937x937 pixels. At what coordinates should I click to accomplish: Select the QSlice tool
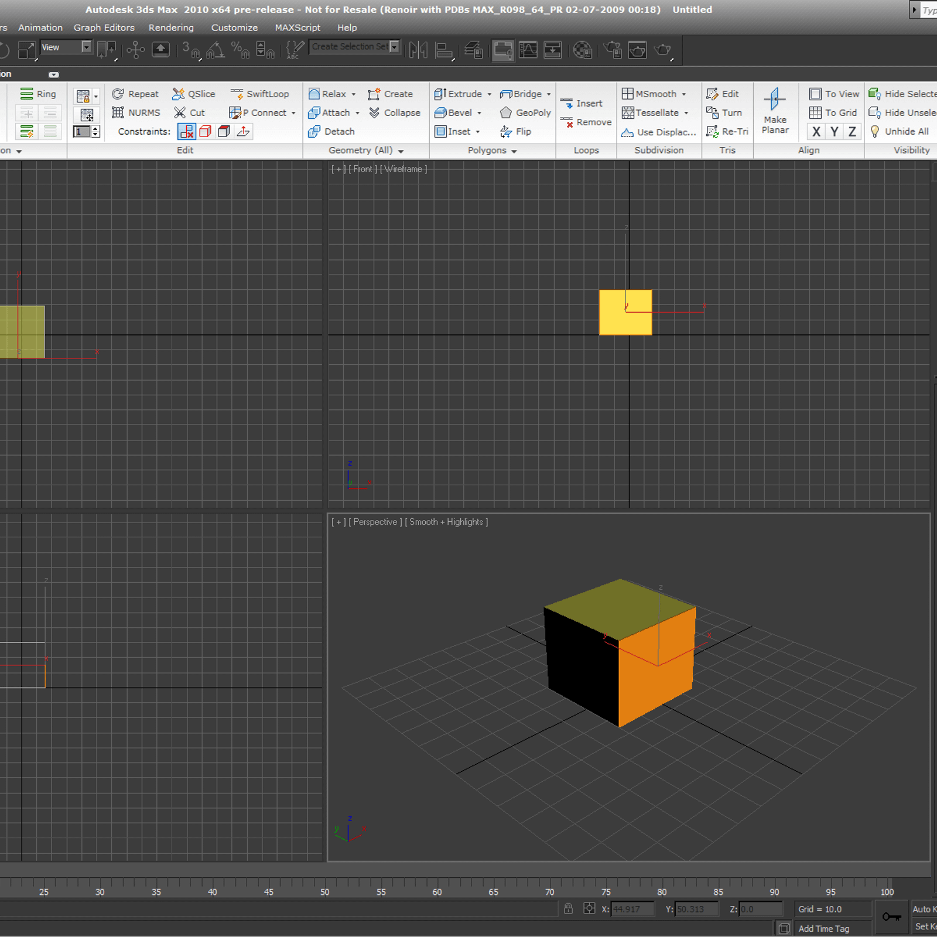coord(194,94)
